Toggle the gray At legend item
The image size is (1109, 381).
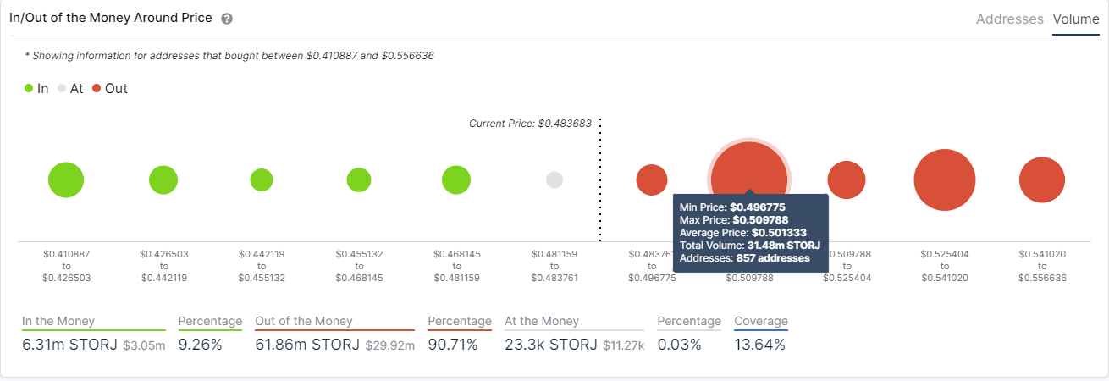70,88
